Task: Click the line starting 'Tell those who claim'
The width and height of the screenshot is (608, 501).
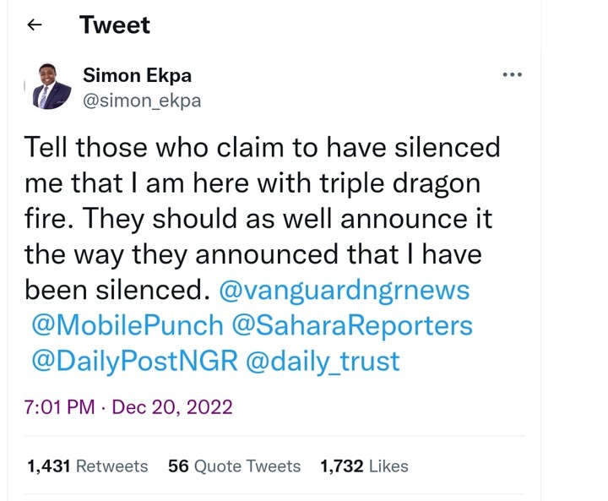Action: 263,149
